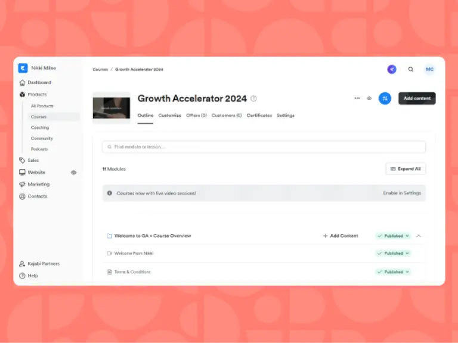
Task: Open the three-dot more options menu
Action: tap(357, 98)
